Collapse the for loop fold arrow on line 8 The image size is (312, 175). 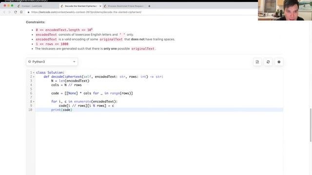click(34, 102)
